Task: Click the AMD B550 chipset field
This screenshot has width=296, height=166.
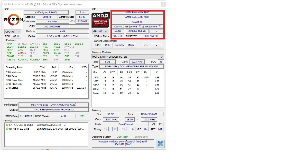Action: click(x=54, y=110)
